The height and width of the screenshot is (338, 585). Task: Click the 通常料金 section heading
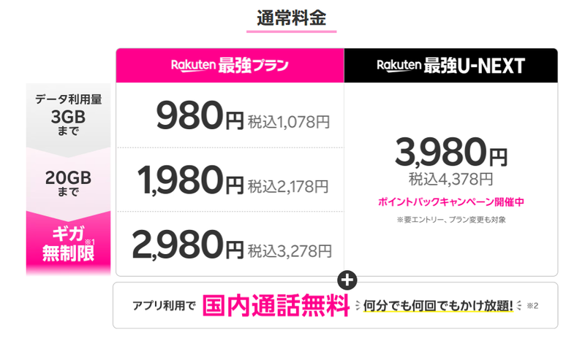pyautogui.click(x=291, y=18)
